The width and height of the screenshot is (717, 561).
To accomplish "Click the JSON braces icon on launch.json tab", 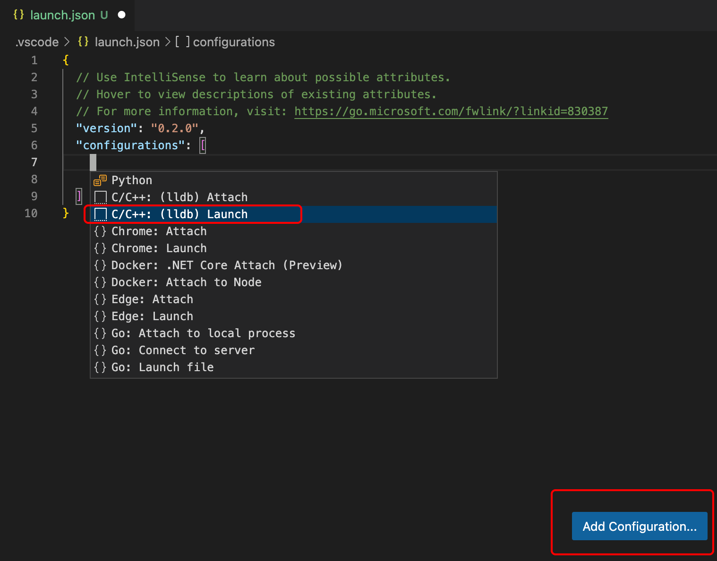I will (18, 15).
